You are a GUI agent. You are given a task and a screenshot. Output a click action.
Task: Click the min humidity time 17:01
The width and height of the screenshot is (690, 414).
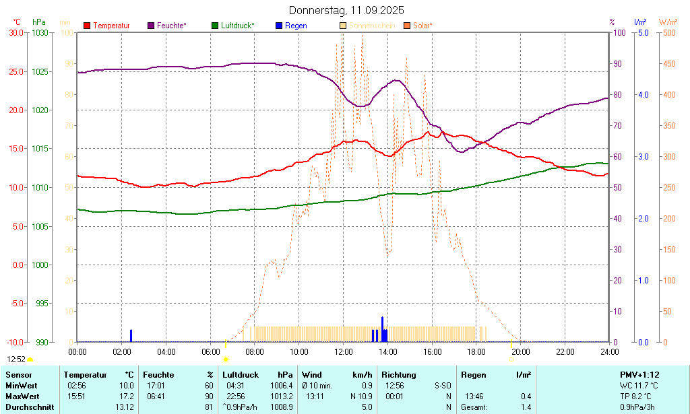point(156,386)
